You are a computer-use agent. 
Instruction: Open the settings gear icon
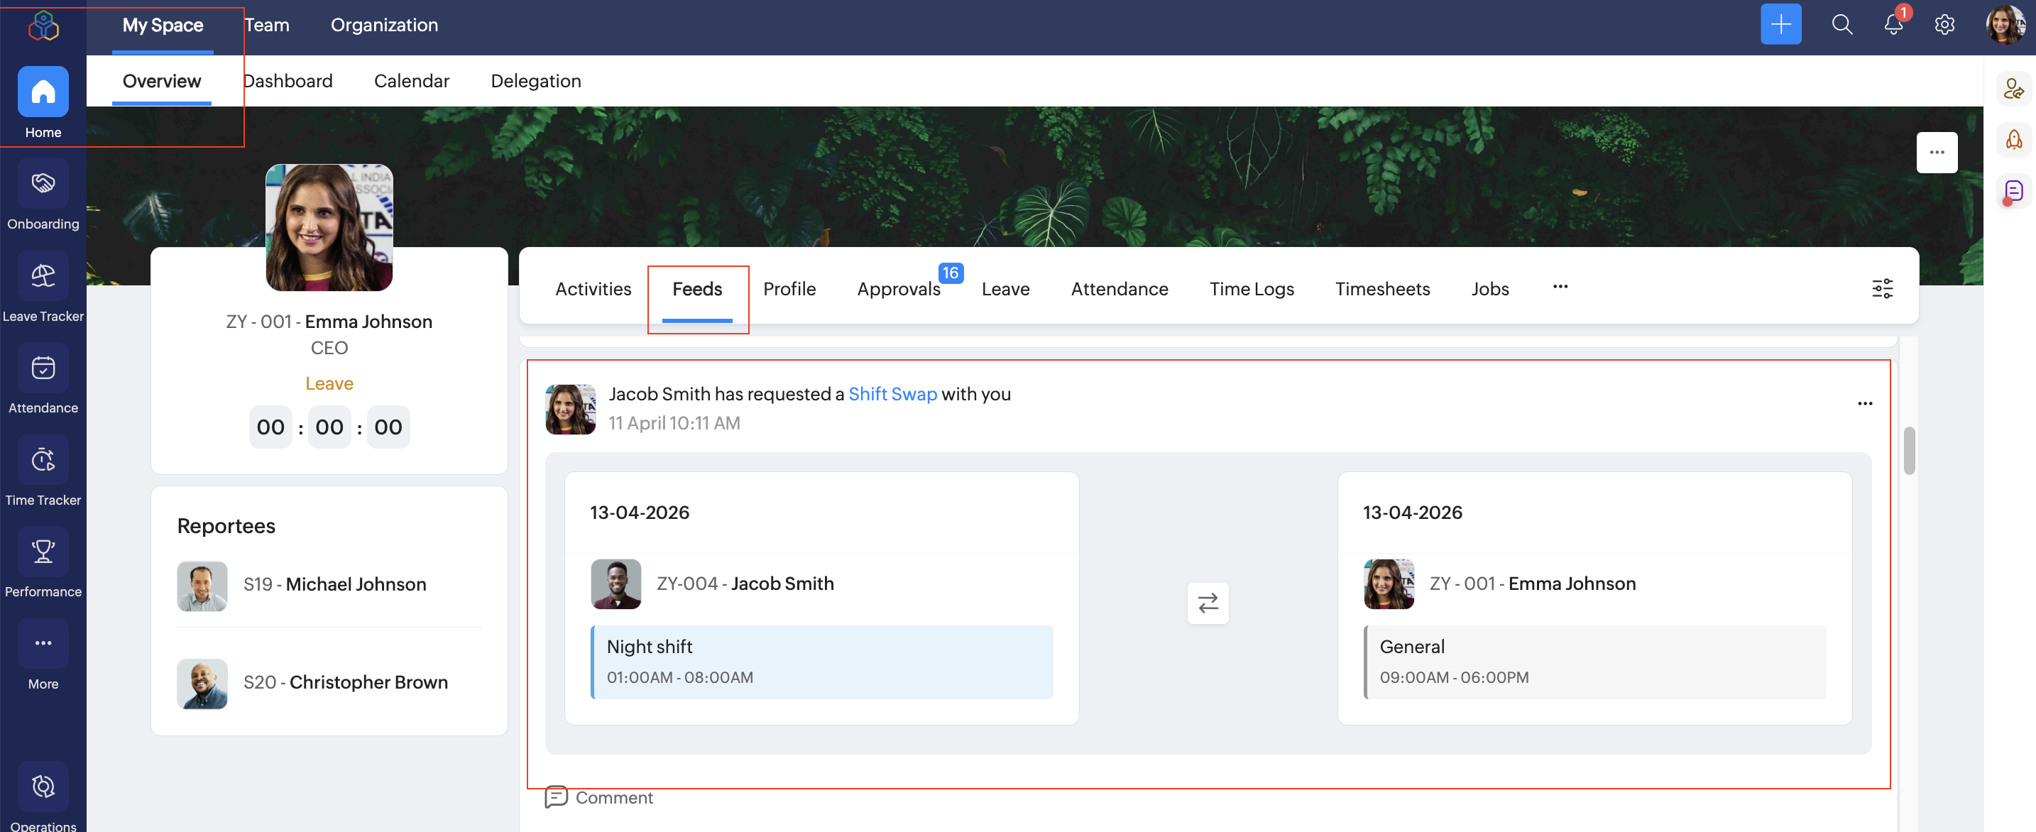coord(1944,25)
